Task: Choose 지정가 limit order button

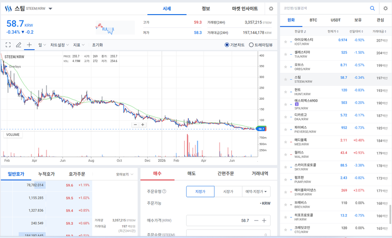Action: tap(200, 192)
